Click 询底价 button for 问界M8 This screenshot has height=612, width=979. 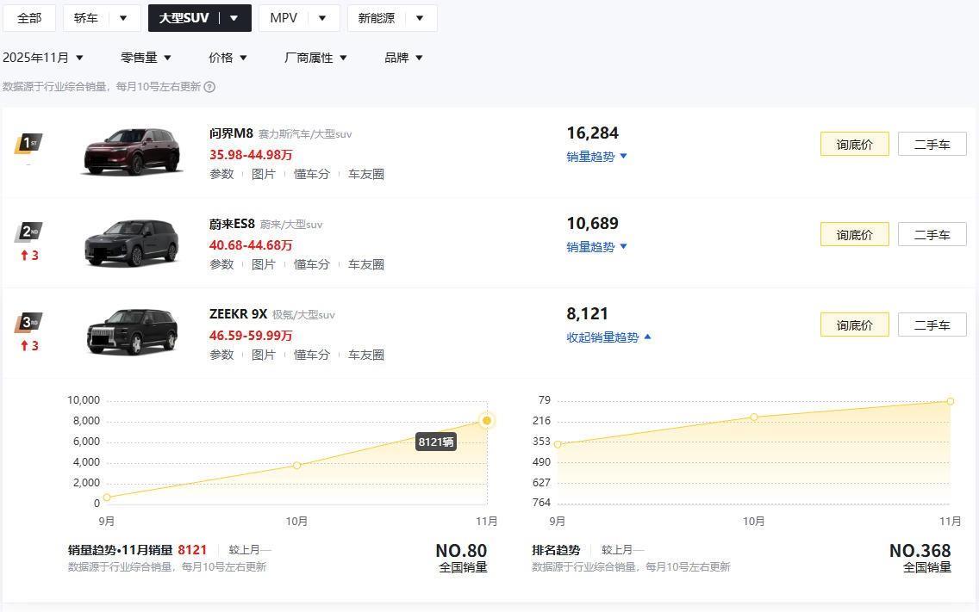tap(854, 145)
